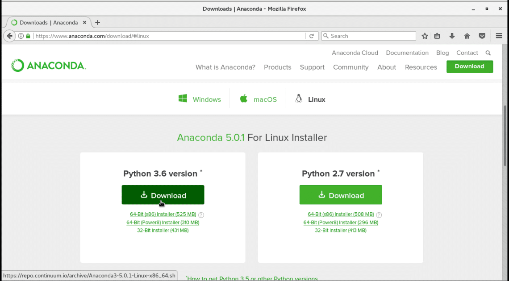This screenshot has height=281, width=509.
Task: Click help icon beside 508 MB installer
Action: 379,215
